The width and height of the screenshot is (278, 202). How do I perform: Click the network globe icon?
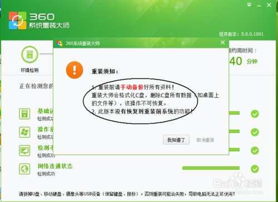(24, 169)
